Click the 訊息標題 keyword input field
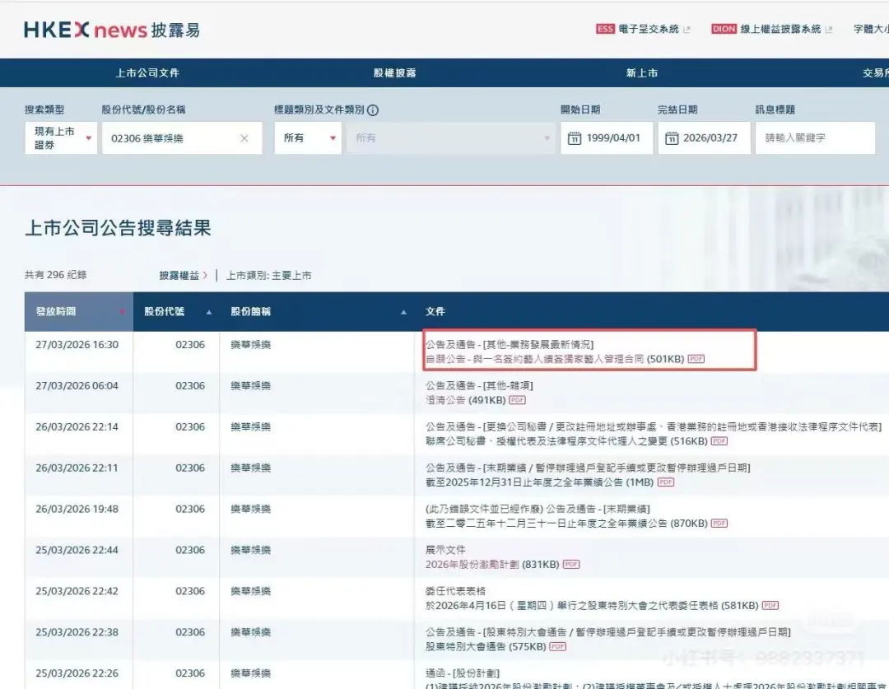This screenshot has width=889, height=689. (x=815, y=137)
